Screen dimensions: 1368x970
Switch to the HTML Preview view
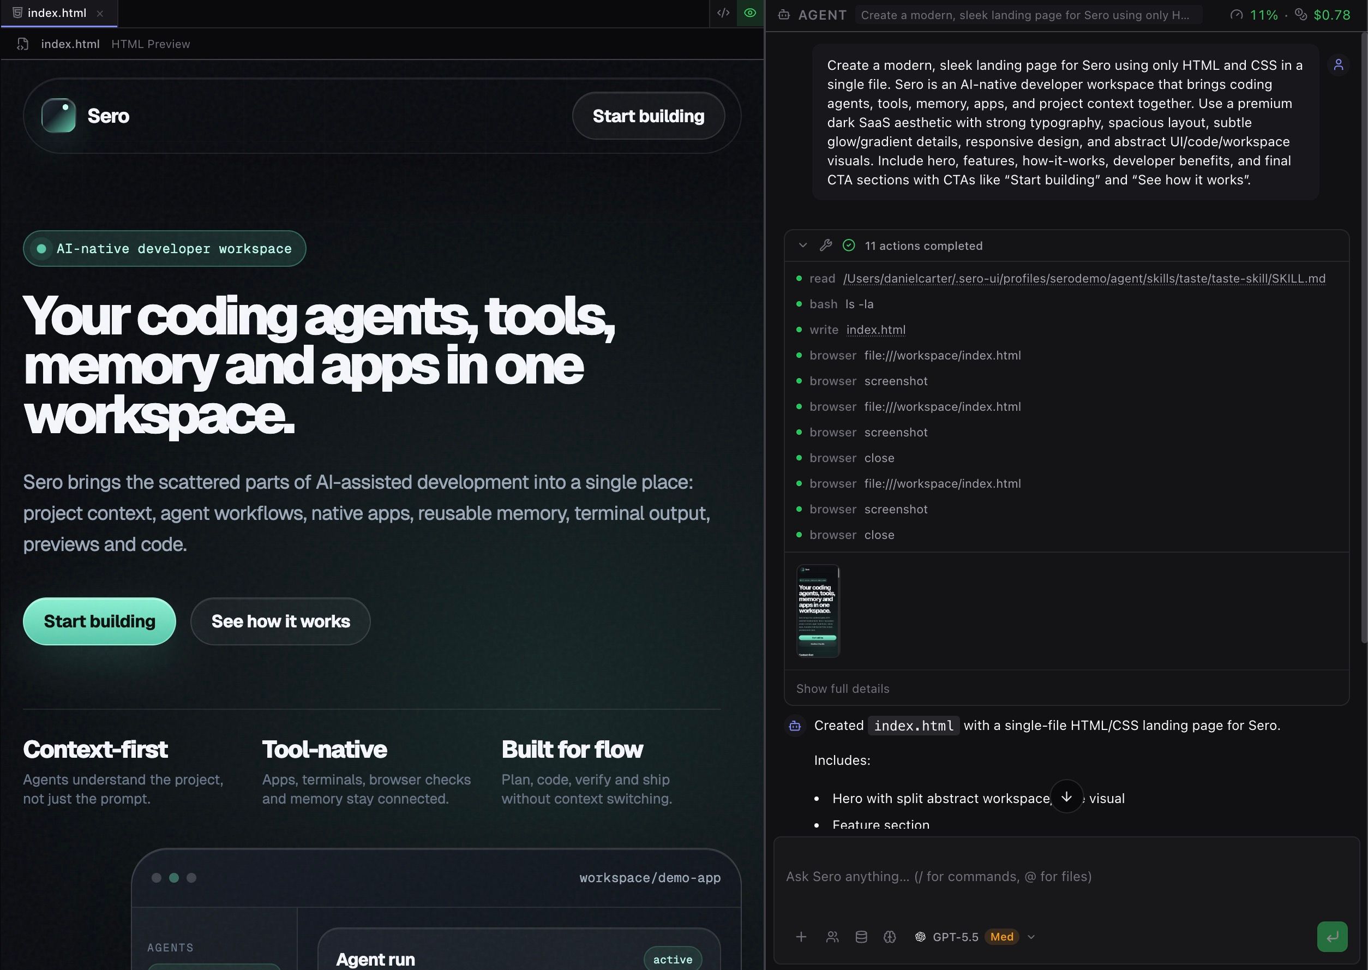pyautogui.click(x=151, y=44)
